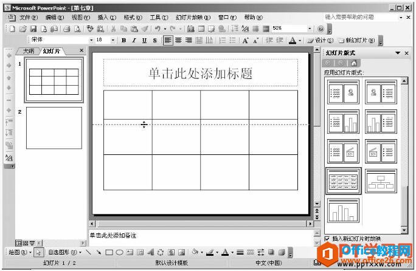This screenshot has width=416, height=271.
Task: Click the Line Color brush icon
Action: tap(210, 252)
